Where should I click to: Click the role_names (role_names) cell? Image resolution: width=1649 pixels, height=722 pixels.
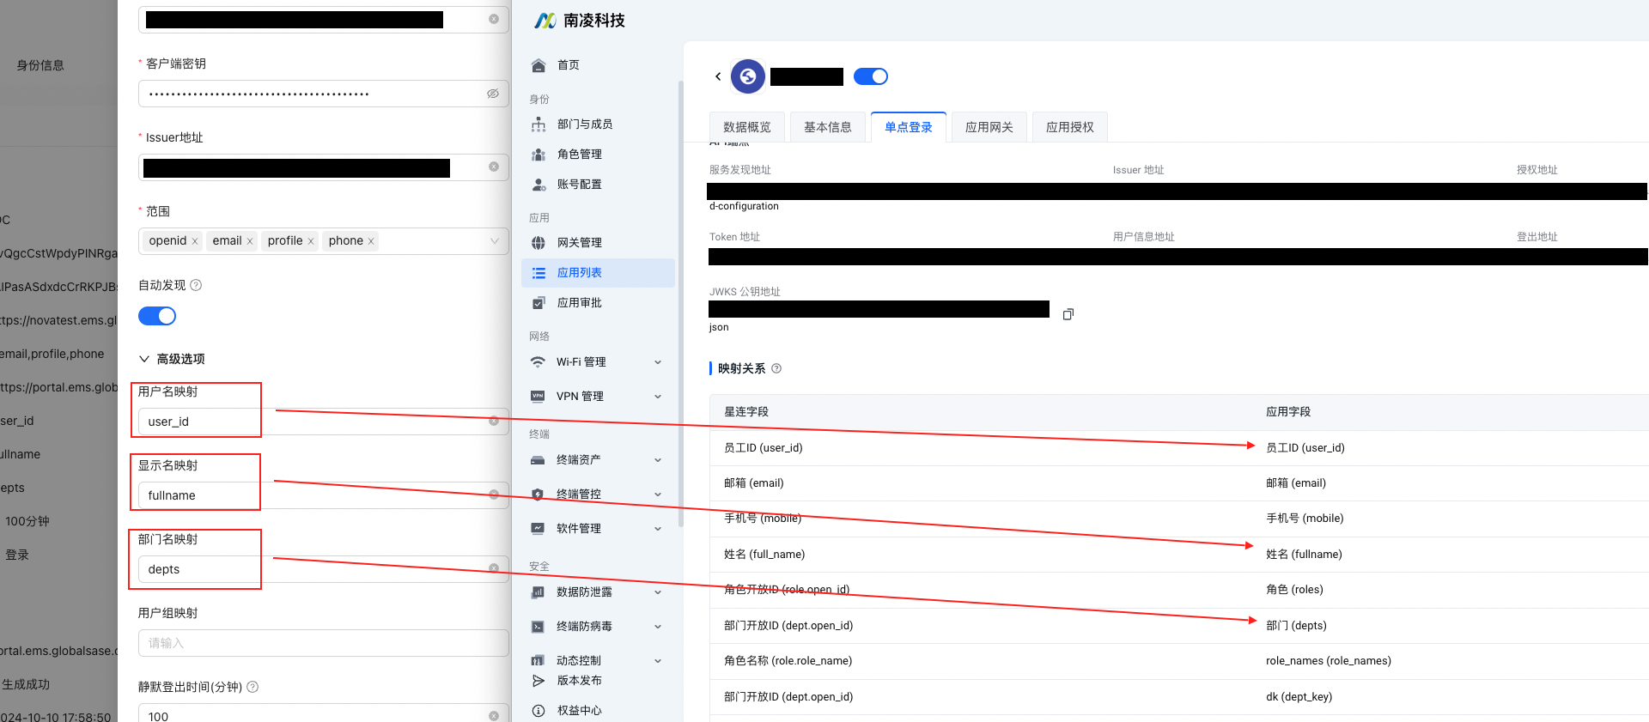click(x=1329, y=661)
